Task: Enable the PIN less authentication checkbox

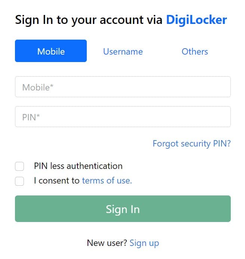Action: (19, 166)
